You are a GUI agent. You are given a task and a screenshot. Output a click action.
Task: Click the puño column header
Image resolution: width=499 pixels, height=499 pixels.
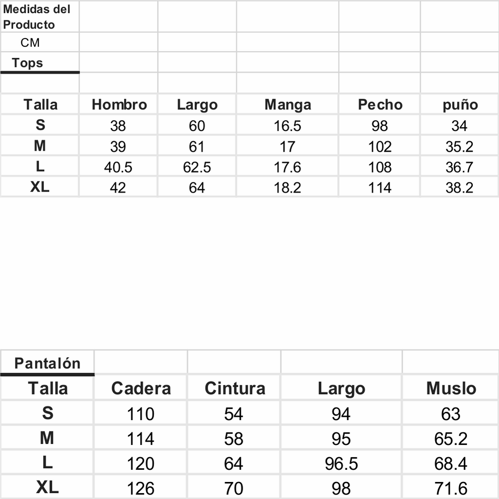click(x=460, y=104)
